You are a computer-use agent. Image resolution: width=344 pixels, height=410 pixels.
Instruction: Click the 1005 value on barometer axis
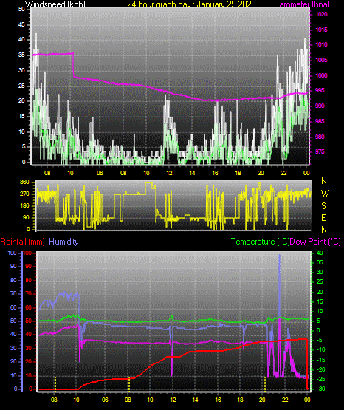click(x=322, y=60)
